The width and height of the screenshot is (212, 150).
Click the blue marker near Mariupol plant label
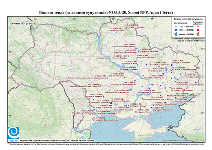(x=175, y=97)
